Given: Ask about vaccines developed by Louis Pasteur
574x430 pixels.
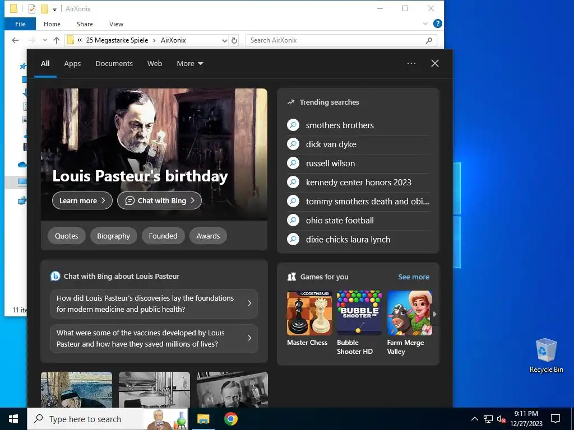Looking at the screenshot, I should (x=154, y=338).
